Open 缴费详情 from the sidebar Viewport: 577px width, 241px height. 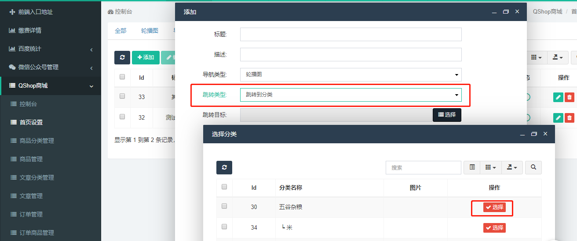30,30
